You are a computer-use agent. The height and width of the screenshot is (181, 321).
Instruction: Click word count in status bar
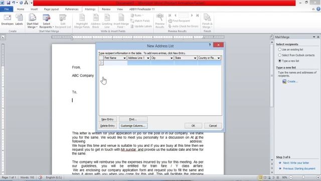27,177
